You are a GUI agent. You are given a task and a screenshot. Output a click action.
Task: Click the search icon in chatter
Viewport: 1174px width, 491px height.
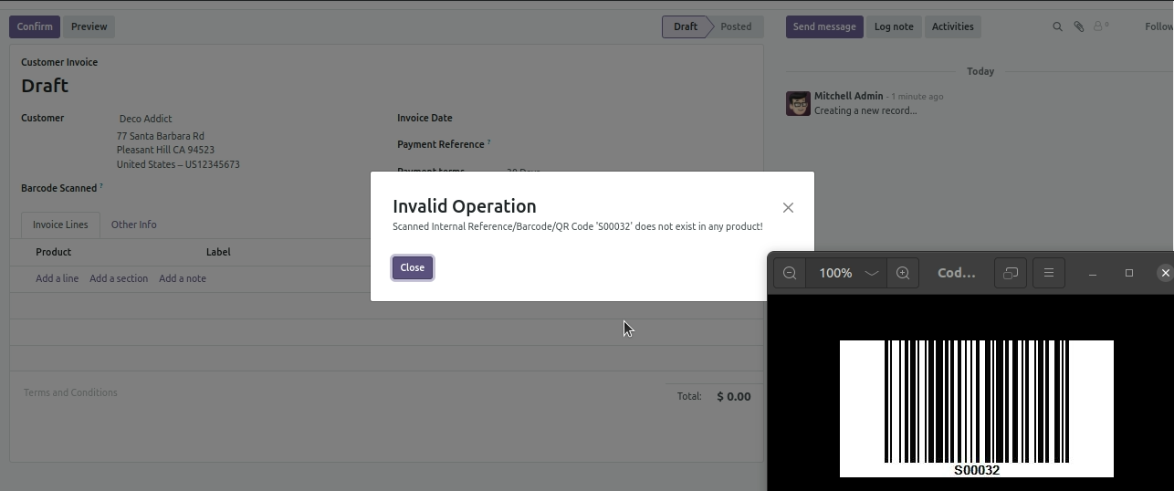[x=1057, y=26]
